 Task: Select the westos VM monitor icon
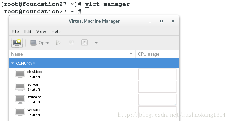tap(20, 112)
